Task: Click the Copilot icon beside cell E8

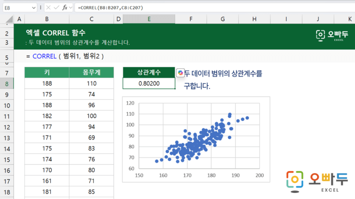Action: [x=180, y=73]
